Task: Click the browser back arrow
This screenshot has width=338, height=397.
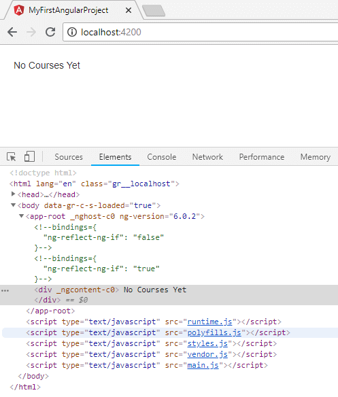Action: coord(12,32)
